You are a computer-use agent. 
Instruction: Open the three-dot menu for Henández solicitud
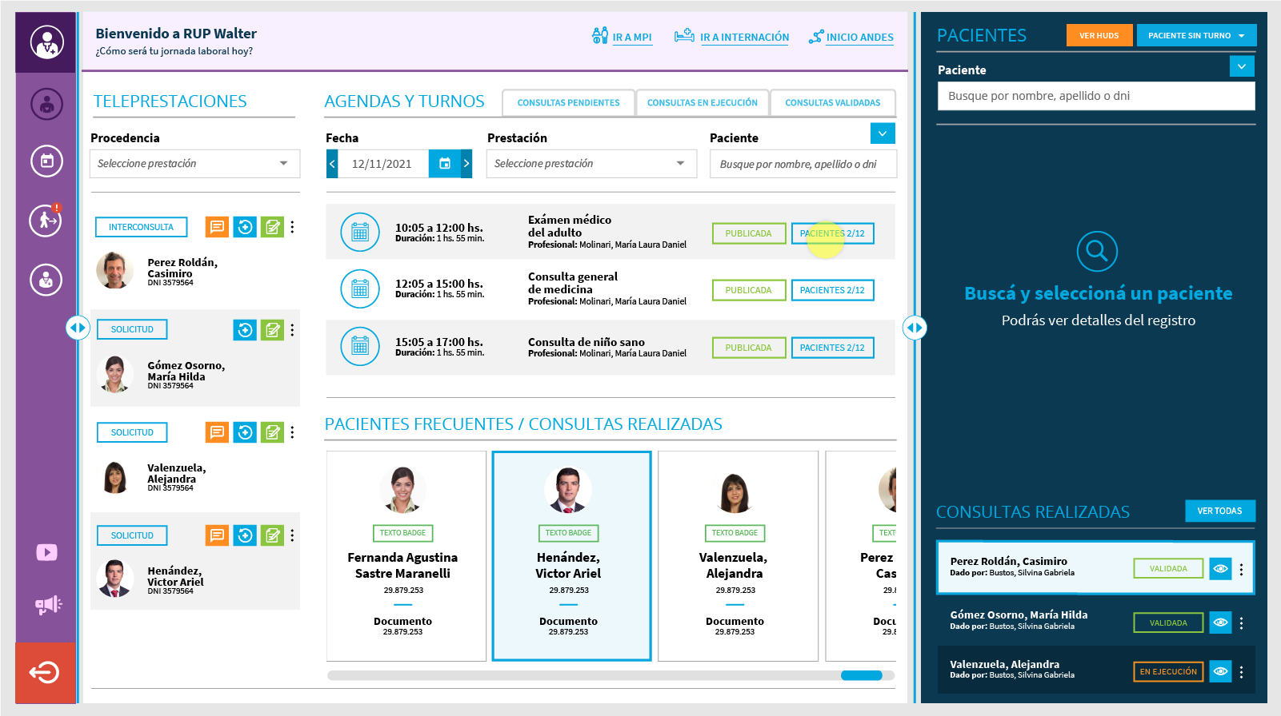(x=292, y=535)
